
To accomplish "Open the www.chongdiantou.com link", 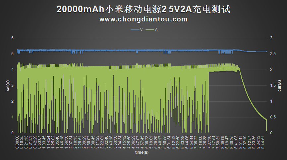I will coord(143,19).
